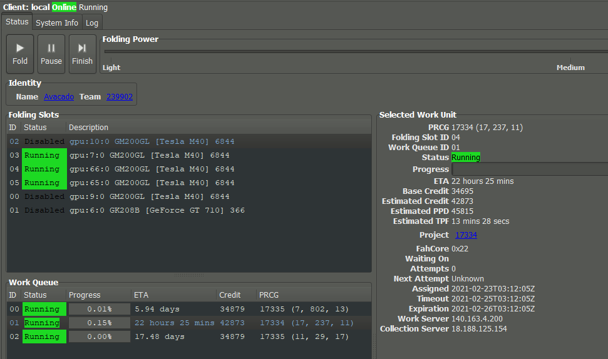The image size is (608, 359).
Task: Set folding power to Light
Action: 111,68
